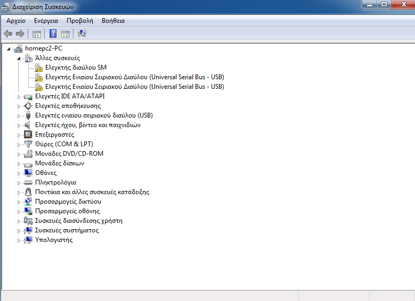Click the Ελεγκτές IDE ATA/ATAPI icon

28,96
